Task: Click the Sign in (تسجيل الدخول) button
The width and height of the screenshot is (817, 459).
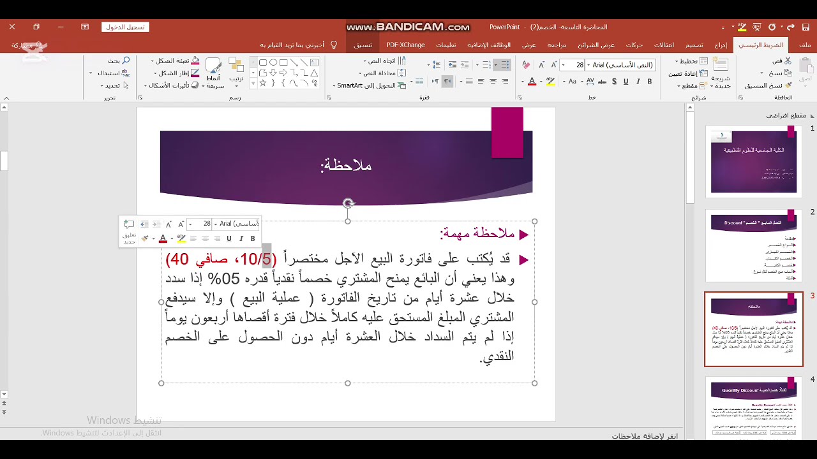Action: tap(125, 27)
